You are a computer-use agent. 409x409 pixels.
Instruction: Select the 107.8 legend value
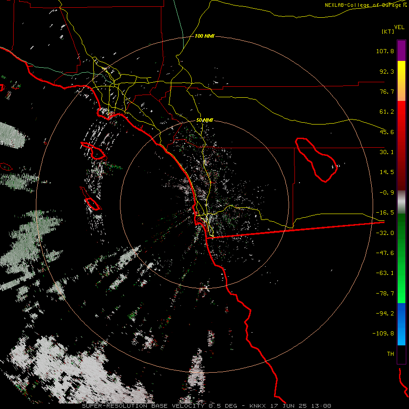385,51
